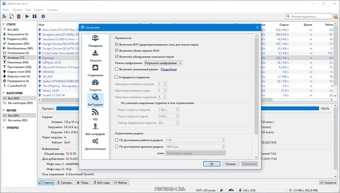
Task: Enable Включить анонимный режим checkbox
Action: (x=117, y=69)
